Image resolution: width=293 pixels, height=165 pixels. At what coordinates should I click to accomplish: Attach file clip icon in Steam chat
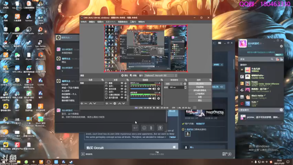click(x=151, y=128)
